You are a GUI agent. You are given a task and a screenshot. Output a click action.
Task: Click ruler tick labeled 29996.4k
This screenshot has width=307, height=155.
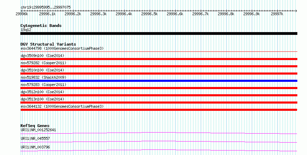(x=124, y=14)
